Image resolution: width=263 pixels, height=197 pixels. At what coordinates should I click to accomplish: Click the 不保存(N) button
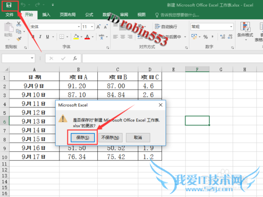[x=110, y=138]
